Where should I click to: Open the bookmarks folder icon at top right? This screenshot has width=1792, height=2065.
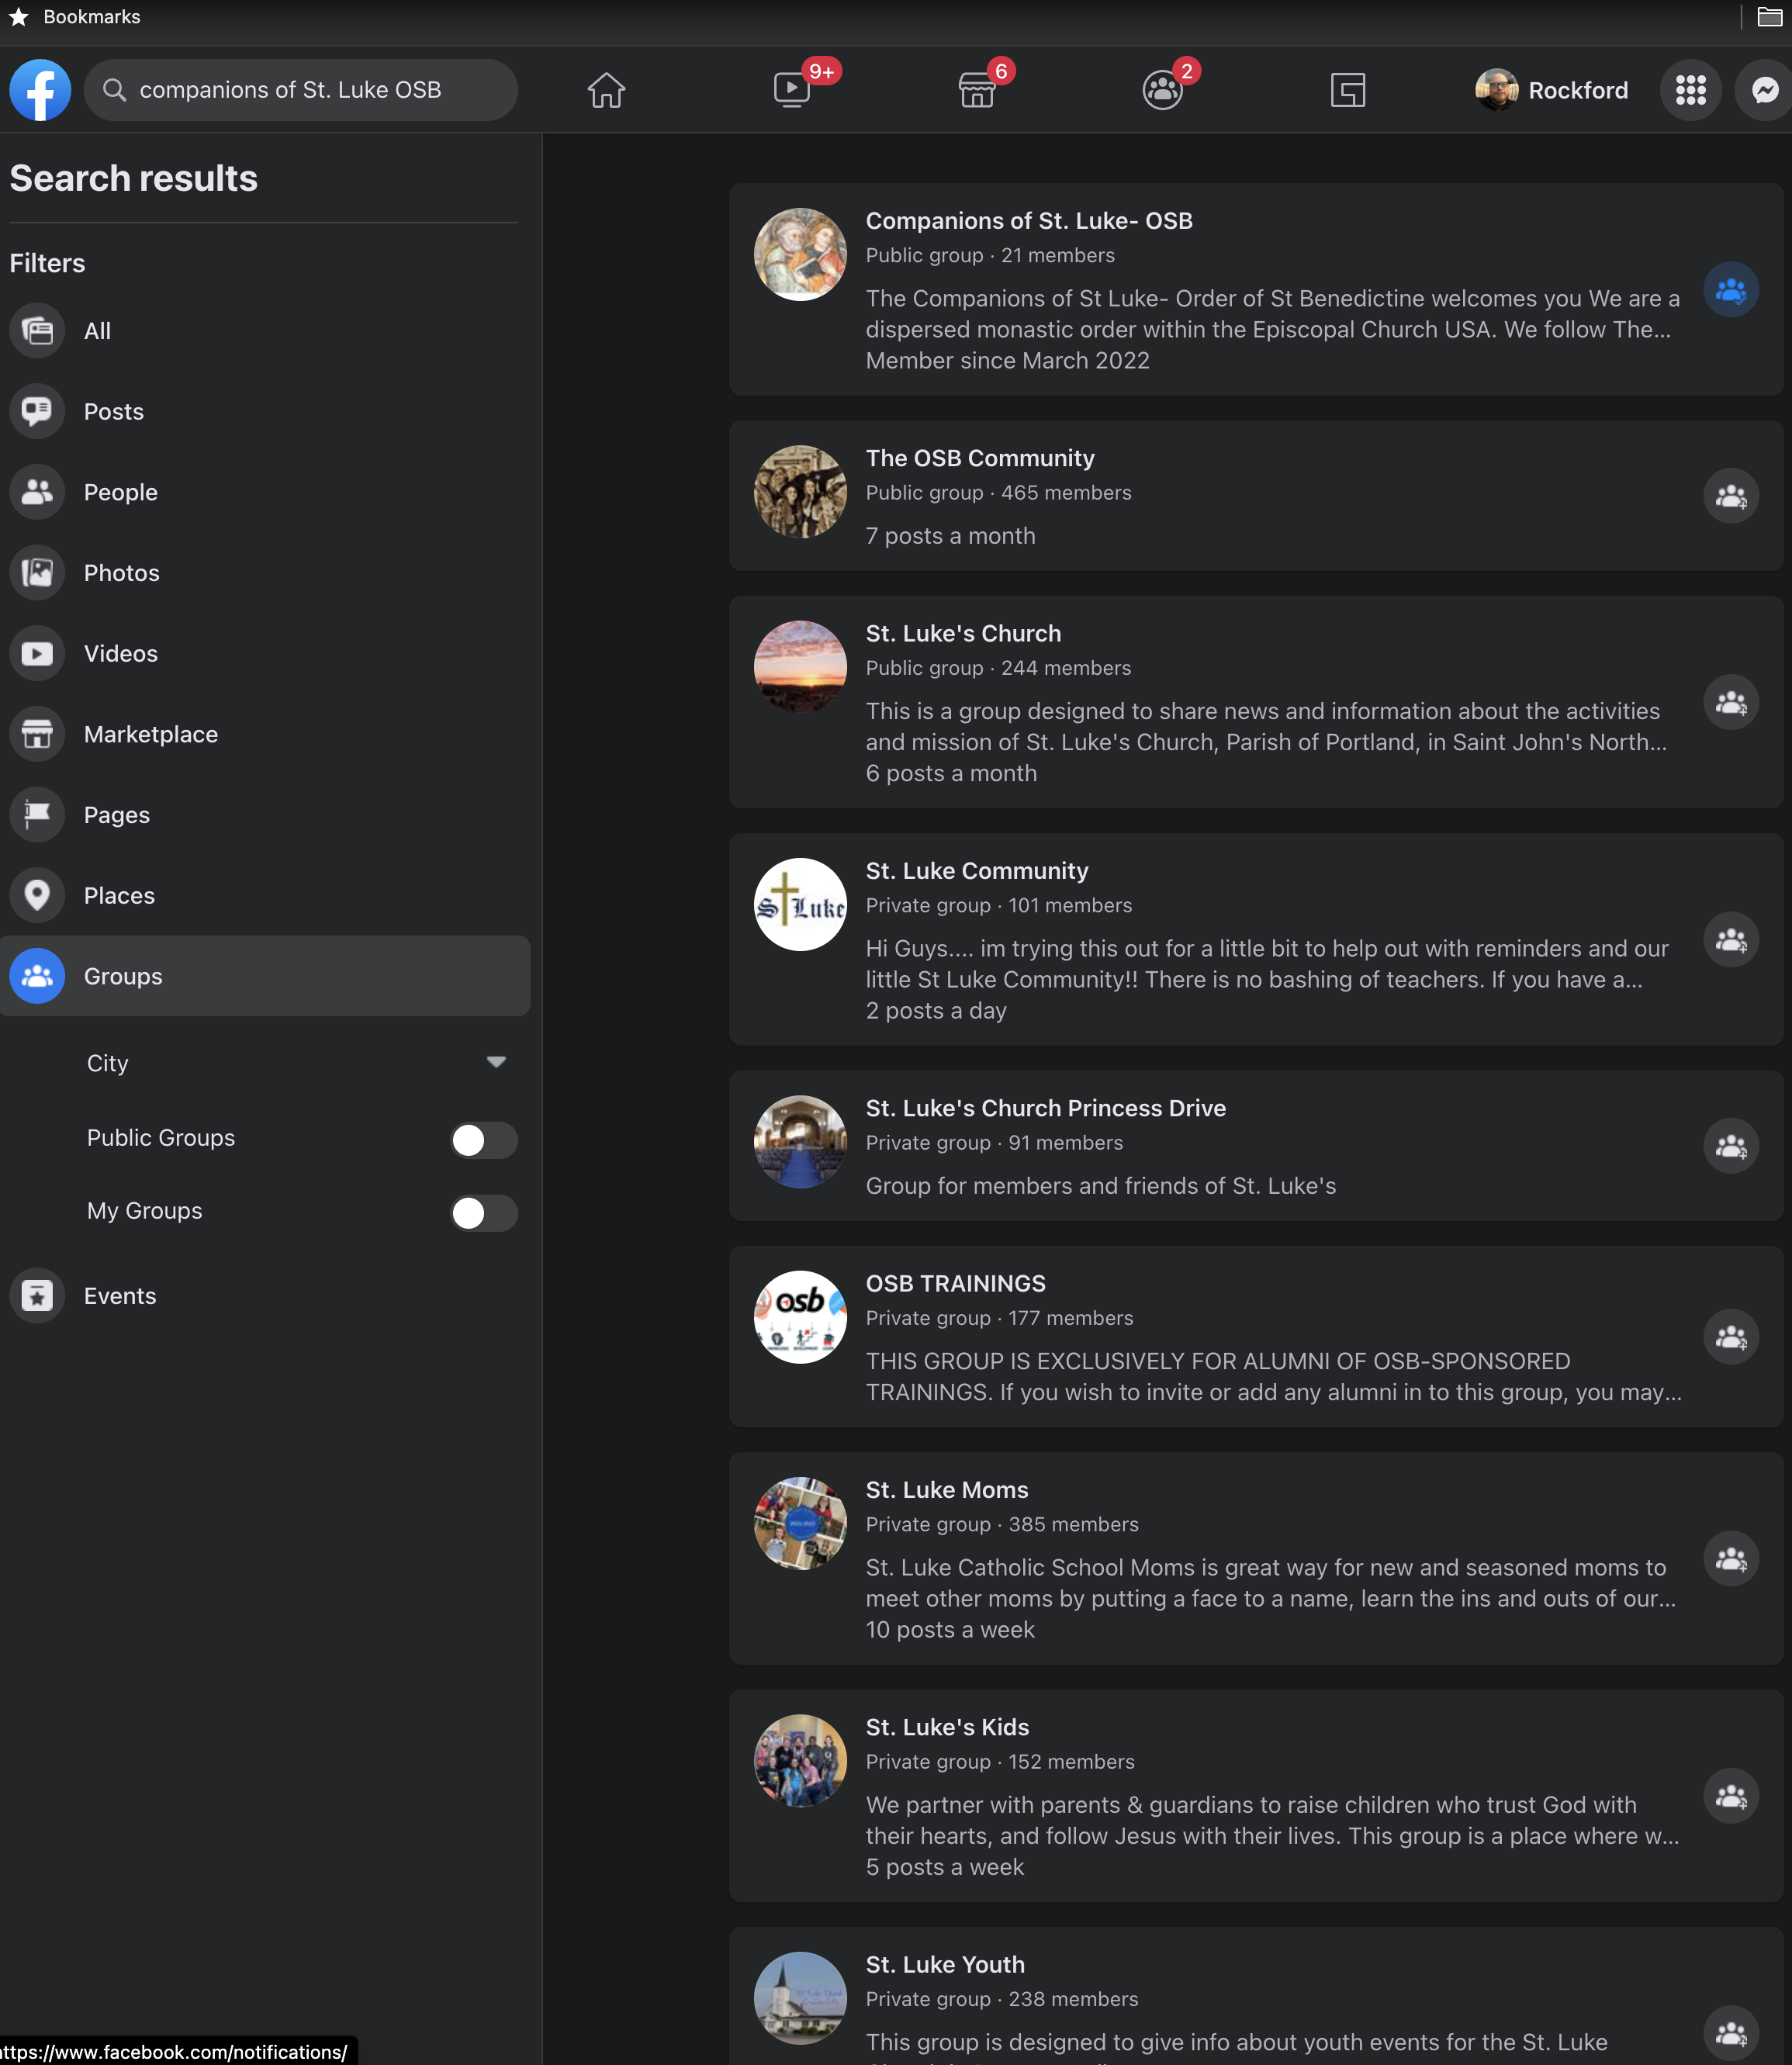tap(1769, 17)
